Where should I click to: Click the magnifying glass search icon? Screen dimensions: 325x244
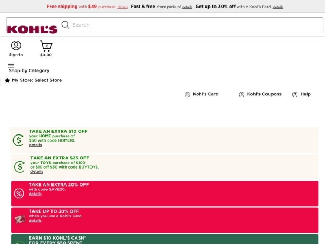(66, 25)
